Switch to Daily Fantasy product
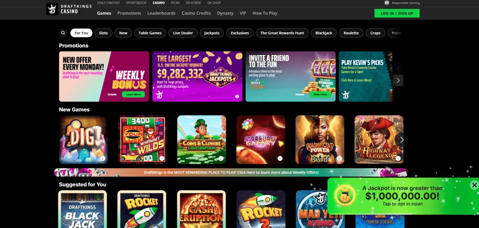Screen dimensions: 479x228 (x=109, y=3)
